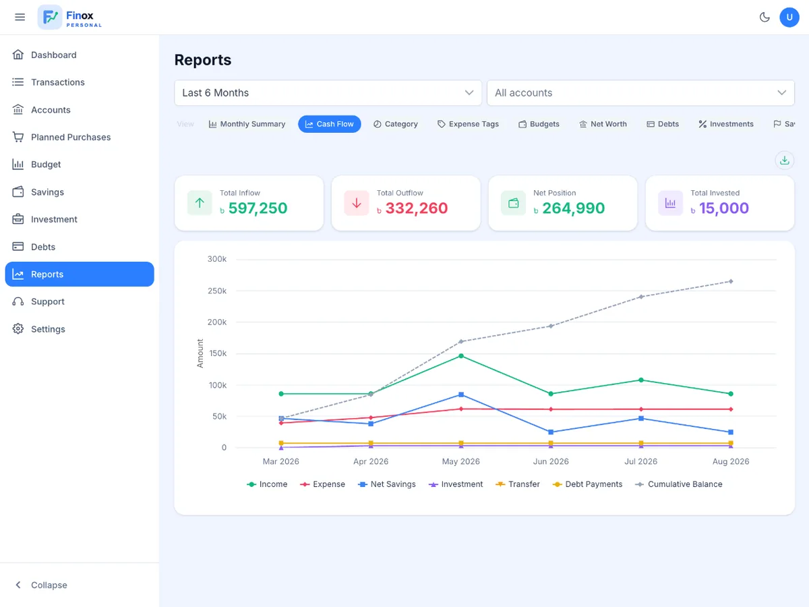This screenshot has height=607, width=809.
Task: Toggle Transfer series in legend
Action: pos(518,484)
